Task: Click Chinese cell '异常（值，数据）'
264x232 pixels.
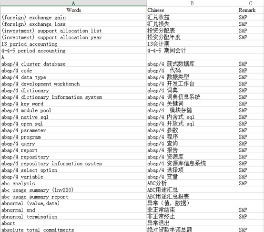Action: (192, 203)
